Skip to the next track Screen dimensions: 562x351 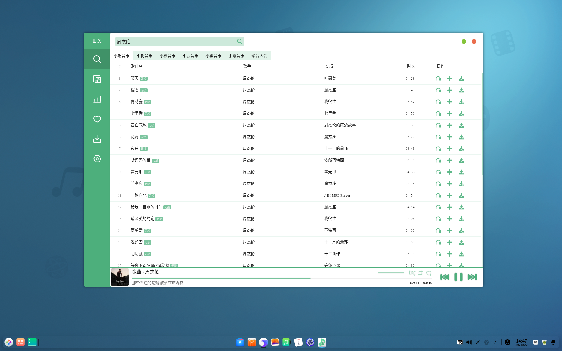[472, 277]
